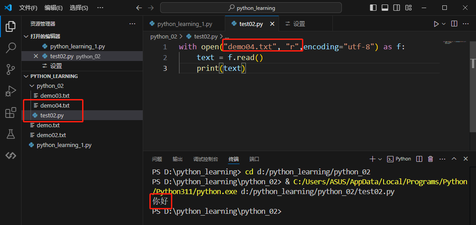
Task: Collapse the python_02 folder
Action: point(82,86)
